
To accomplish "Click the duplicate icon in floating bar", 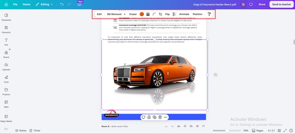I will click(155, 117).
